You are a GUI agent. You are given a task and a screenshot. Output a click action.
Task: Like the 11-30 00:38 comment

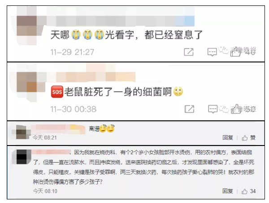coord(236,109)
